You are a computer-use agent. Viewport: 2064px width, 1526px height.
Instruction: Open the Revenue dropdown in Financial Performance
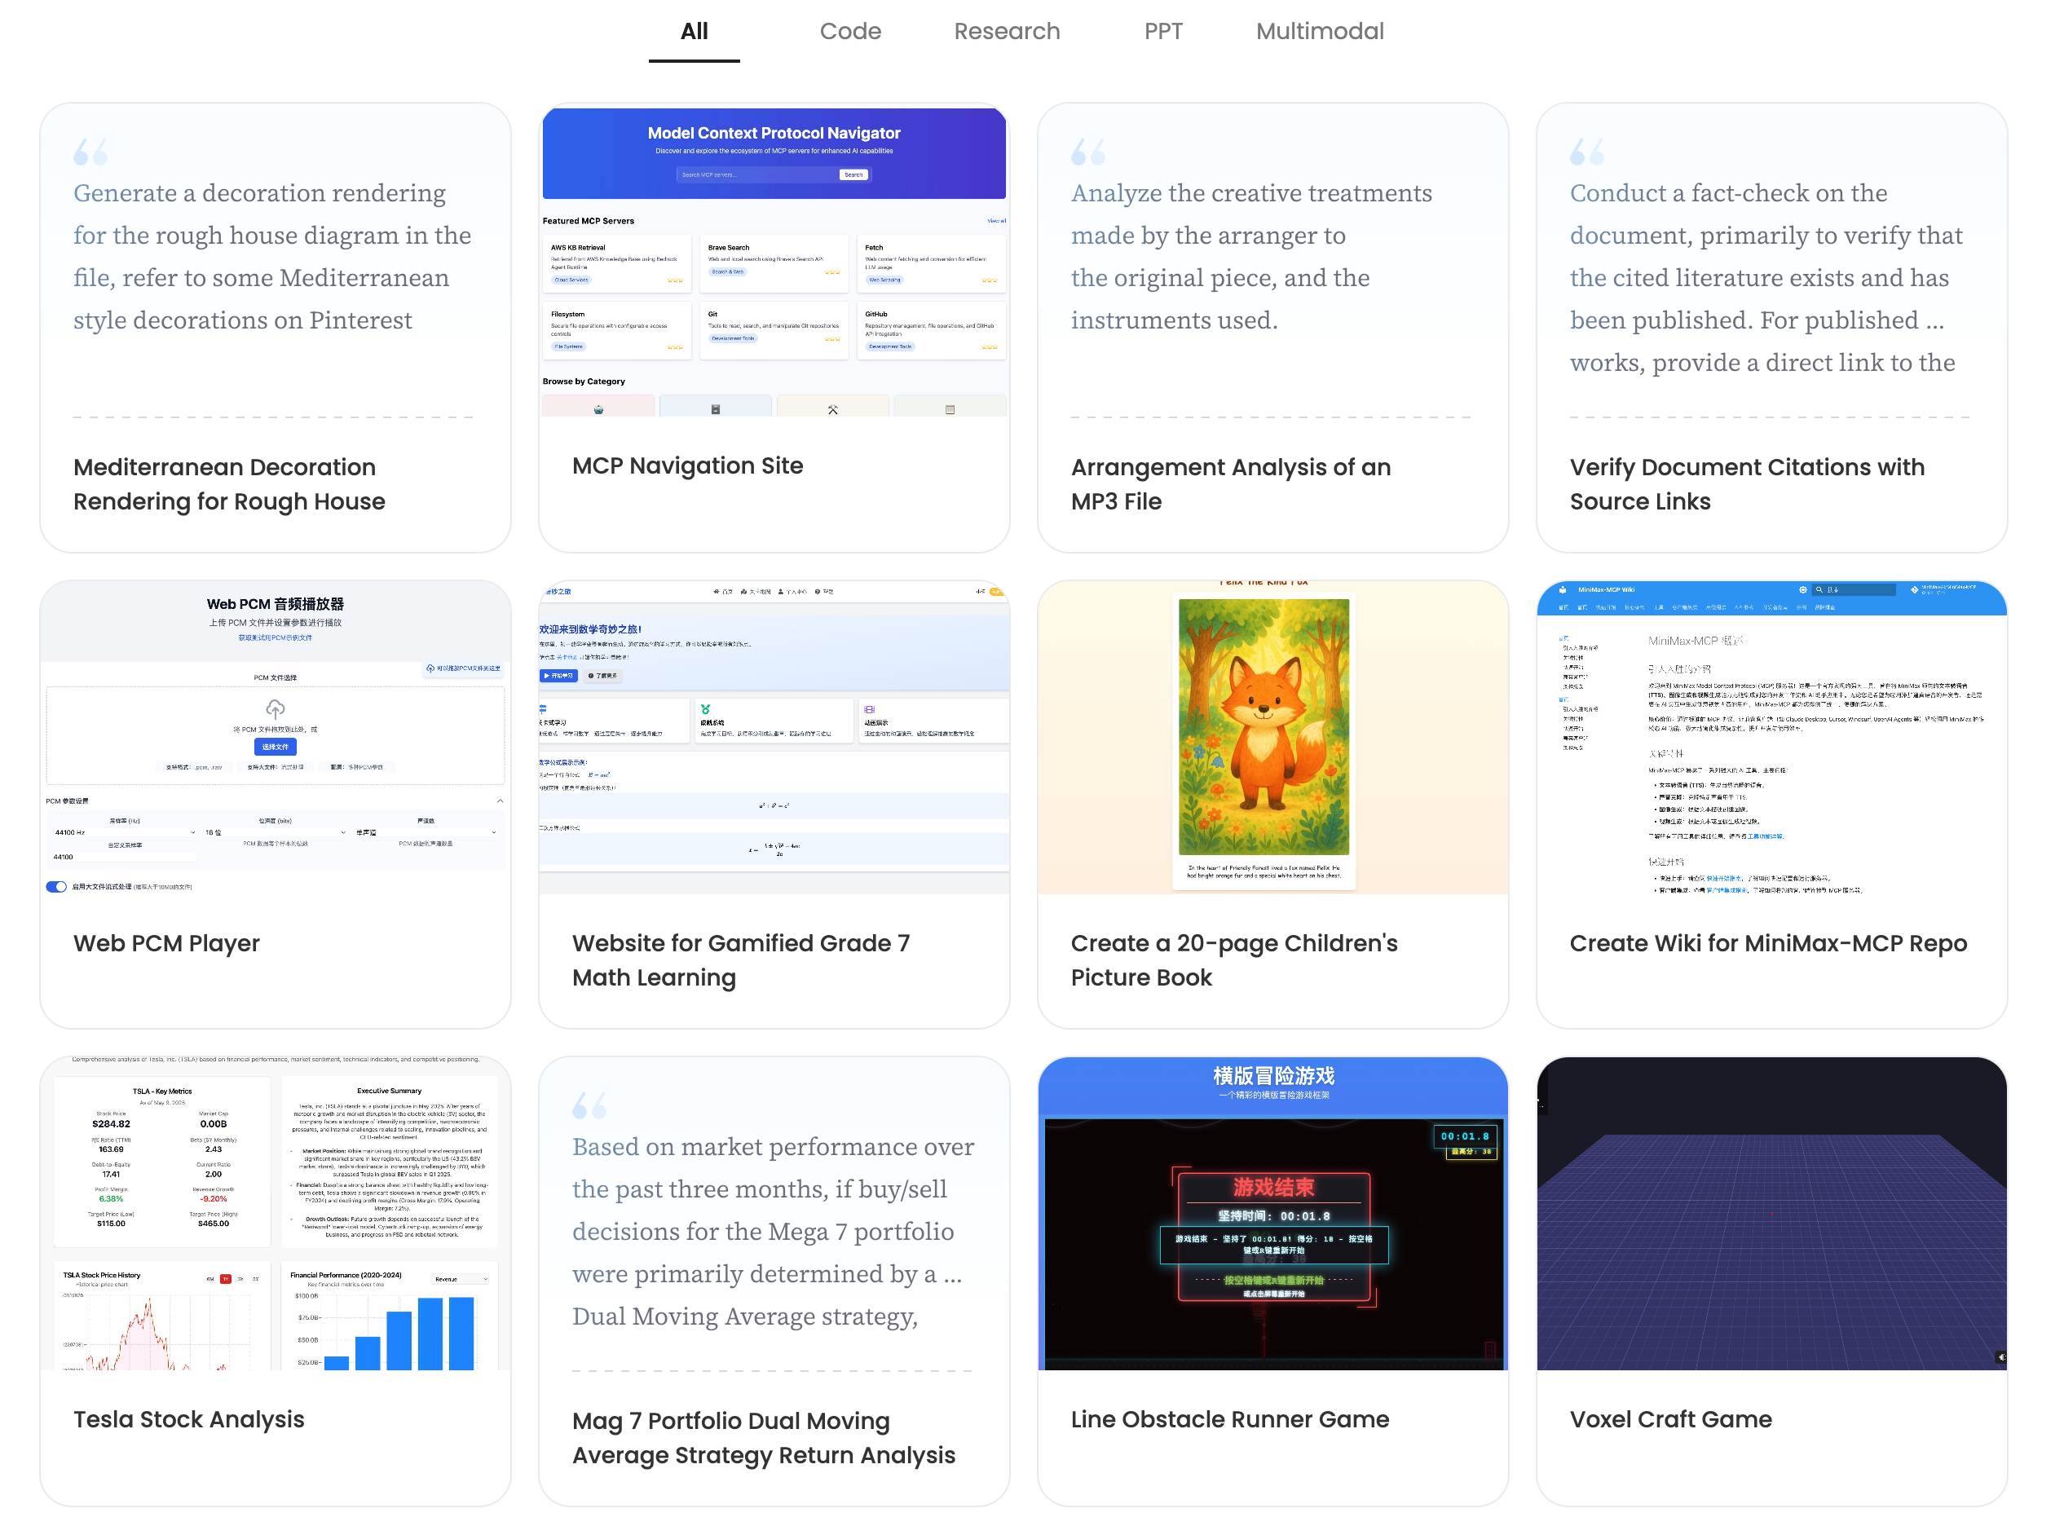[461, 1279]
